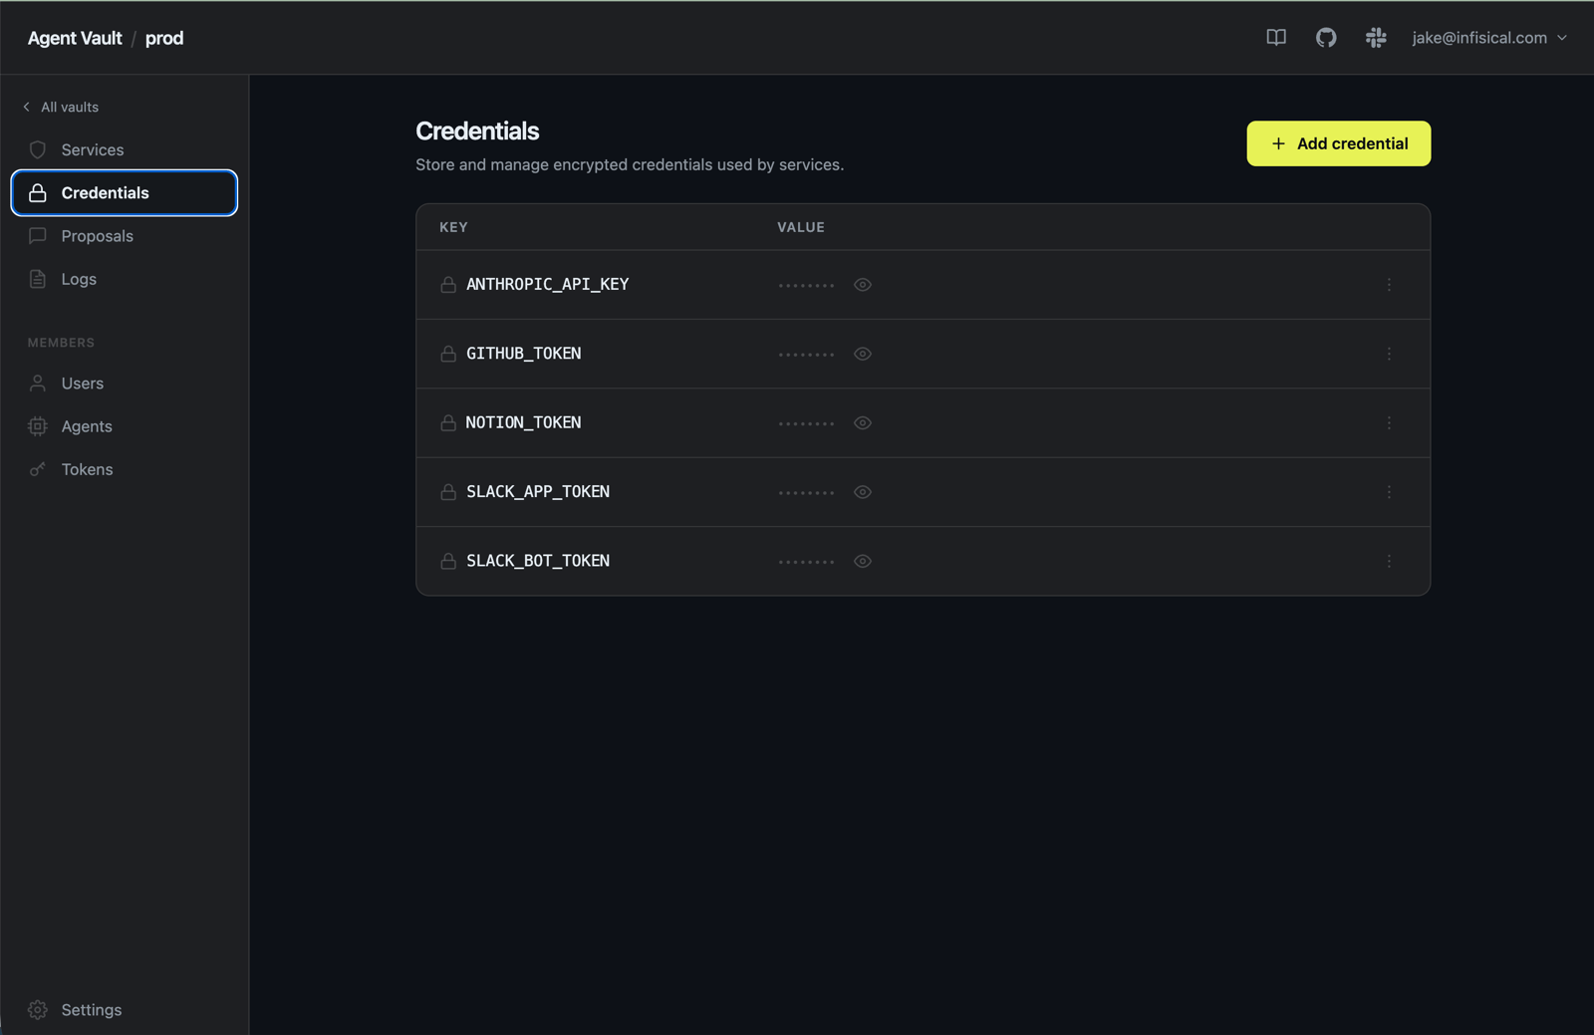Screen dimensions: 1594x1035
Task: Click the gear icon next to Settings
Action: (38, 1009)
